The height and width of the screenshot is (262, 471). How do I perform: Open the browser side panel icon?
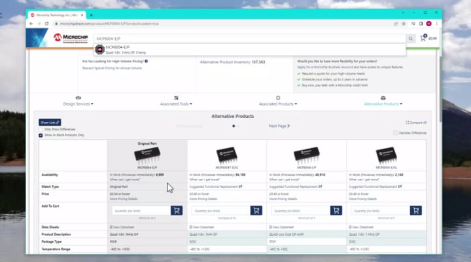tap(421, 24)
